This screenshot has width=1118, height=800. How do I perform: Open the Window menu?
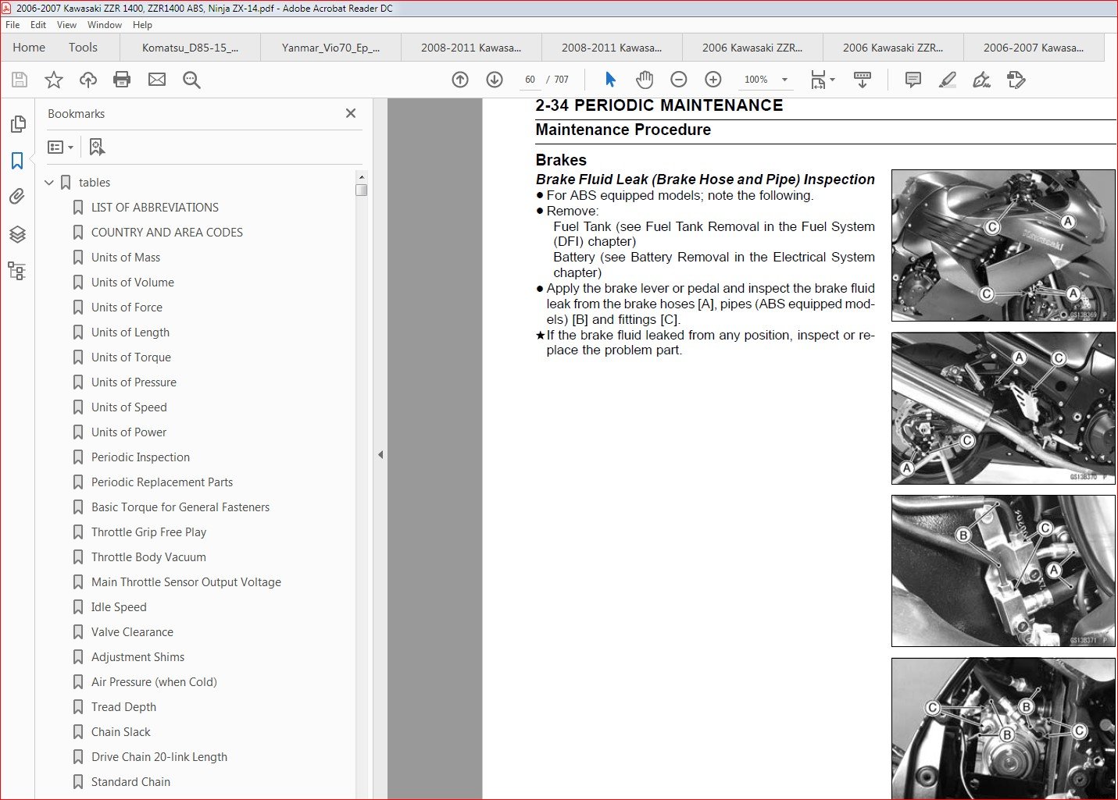(105, 25)
